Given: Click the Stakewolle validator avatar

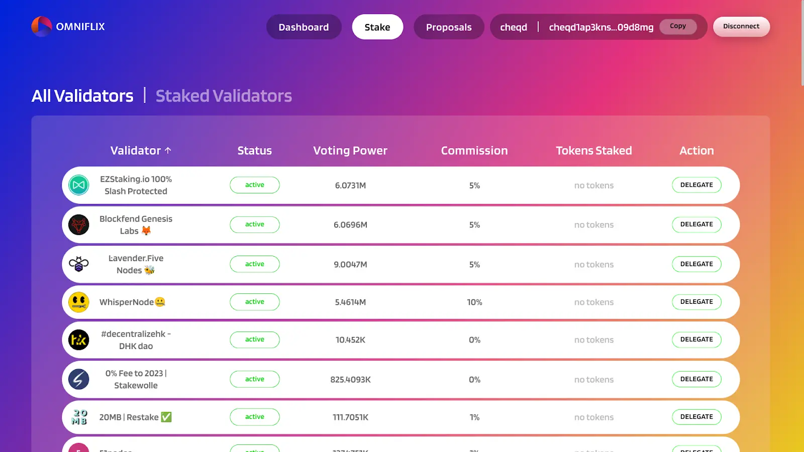Looking at the screenshot, I should [79, 379].
